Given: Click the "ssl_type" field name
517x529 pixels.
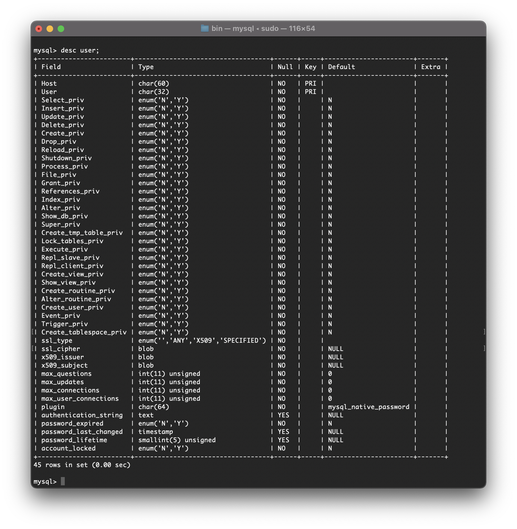Looking at the screenshot, I should [x=57, y=341].
